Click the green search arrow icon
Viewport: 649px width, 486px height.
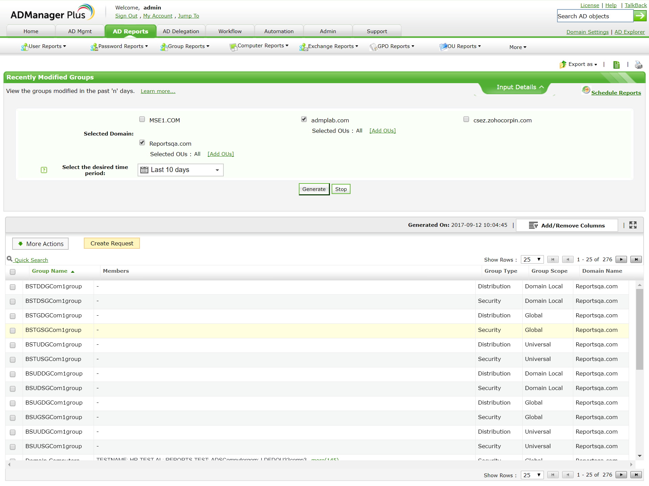[x=640, y=16]
